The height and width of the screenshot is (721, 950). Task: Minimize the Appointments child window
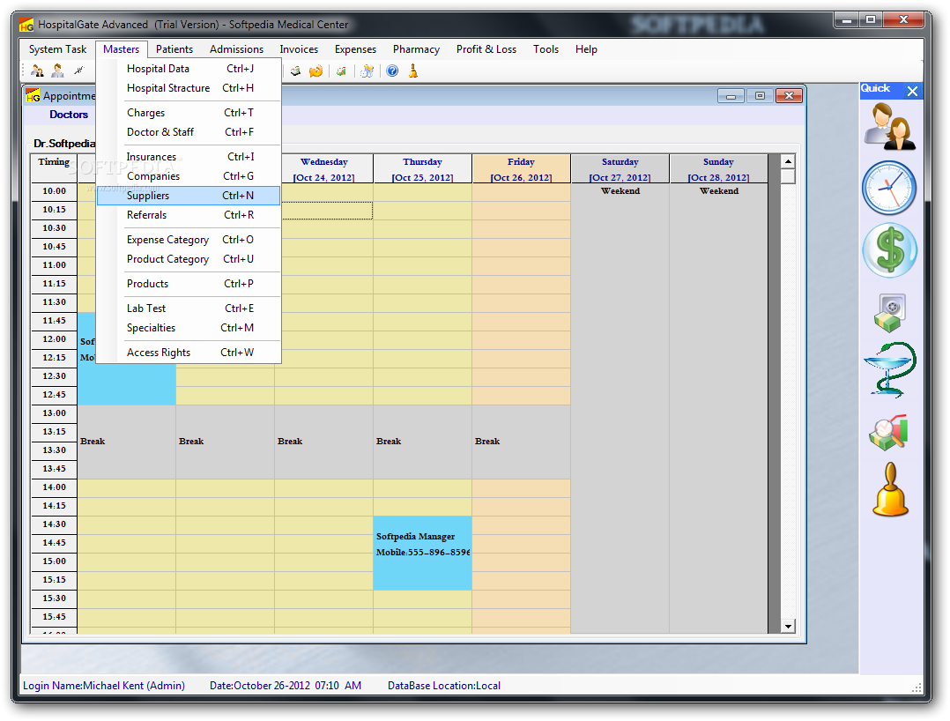coord(731,96)
